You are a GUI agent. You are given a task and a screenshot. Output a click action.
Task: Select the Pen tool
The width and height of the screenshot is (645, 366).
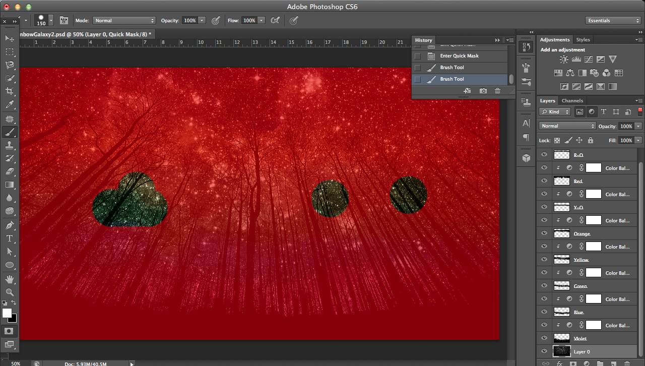(x=10, y=225)
